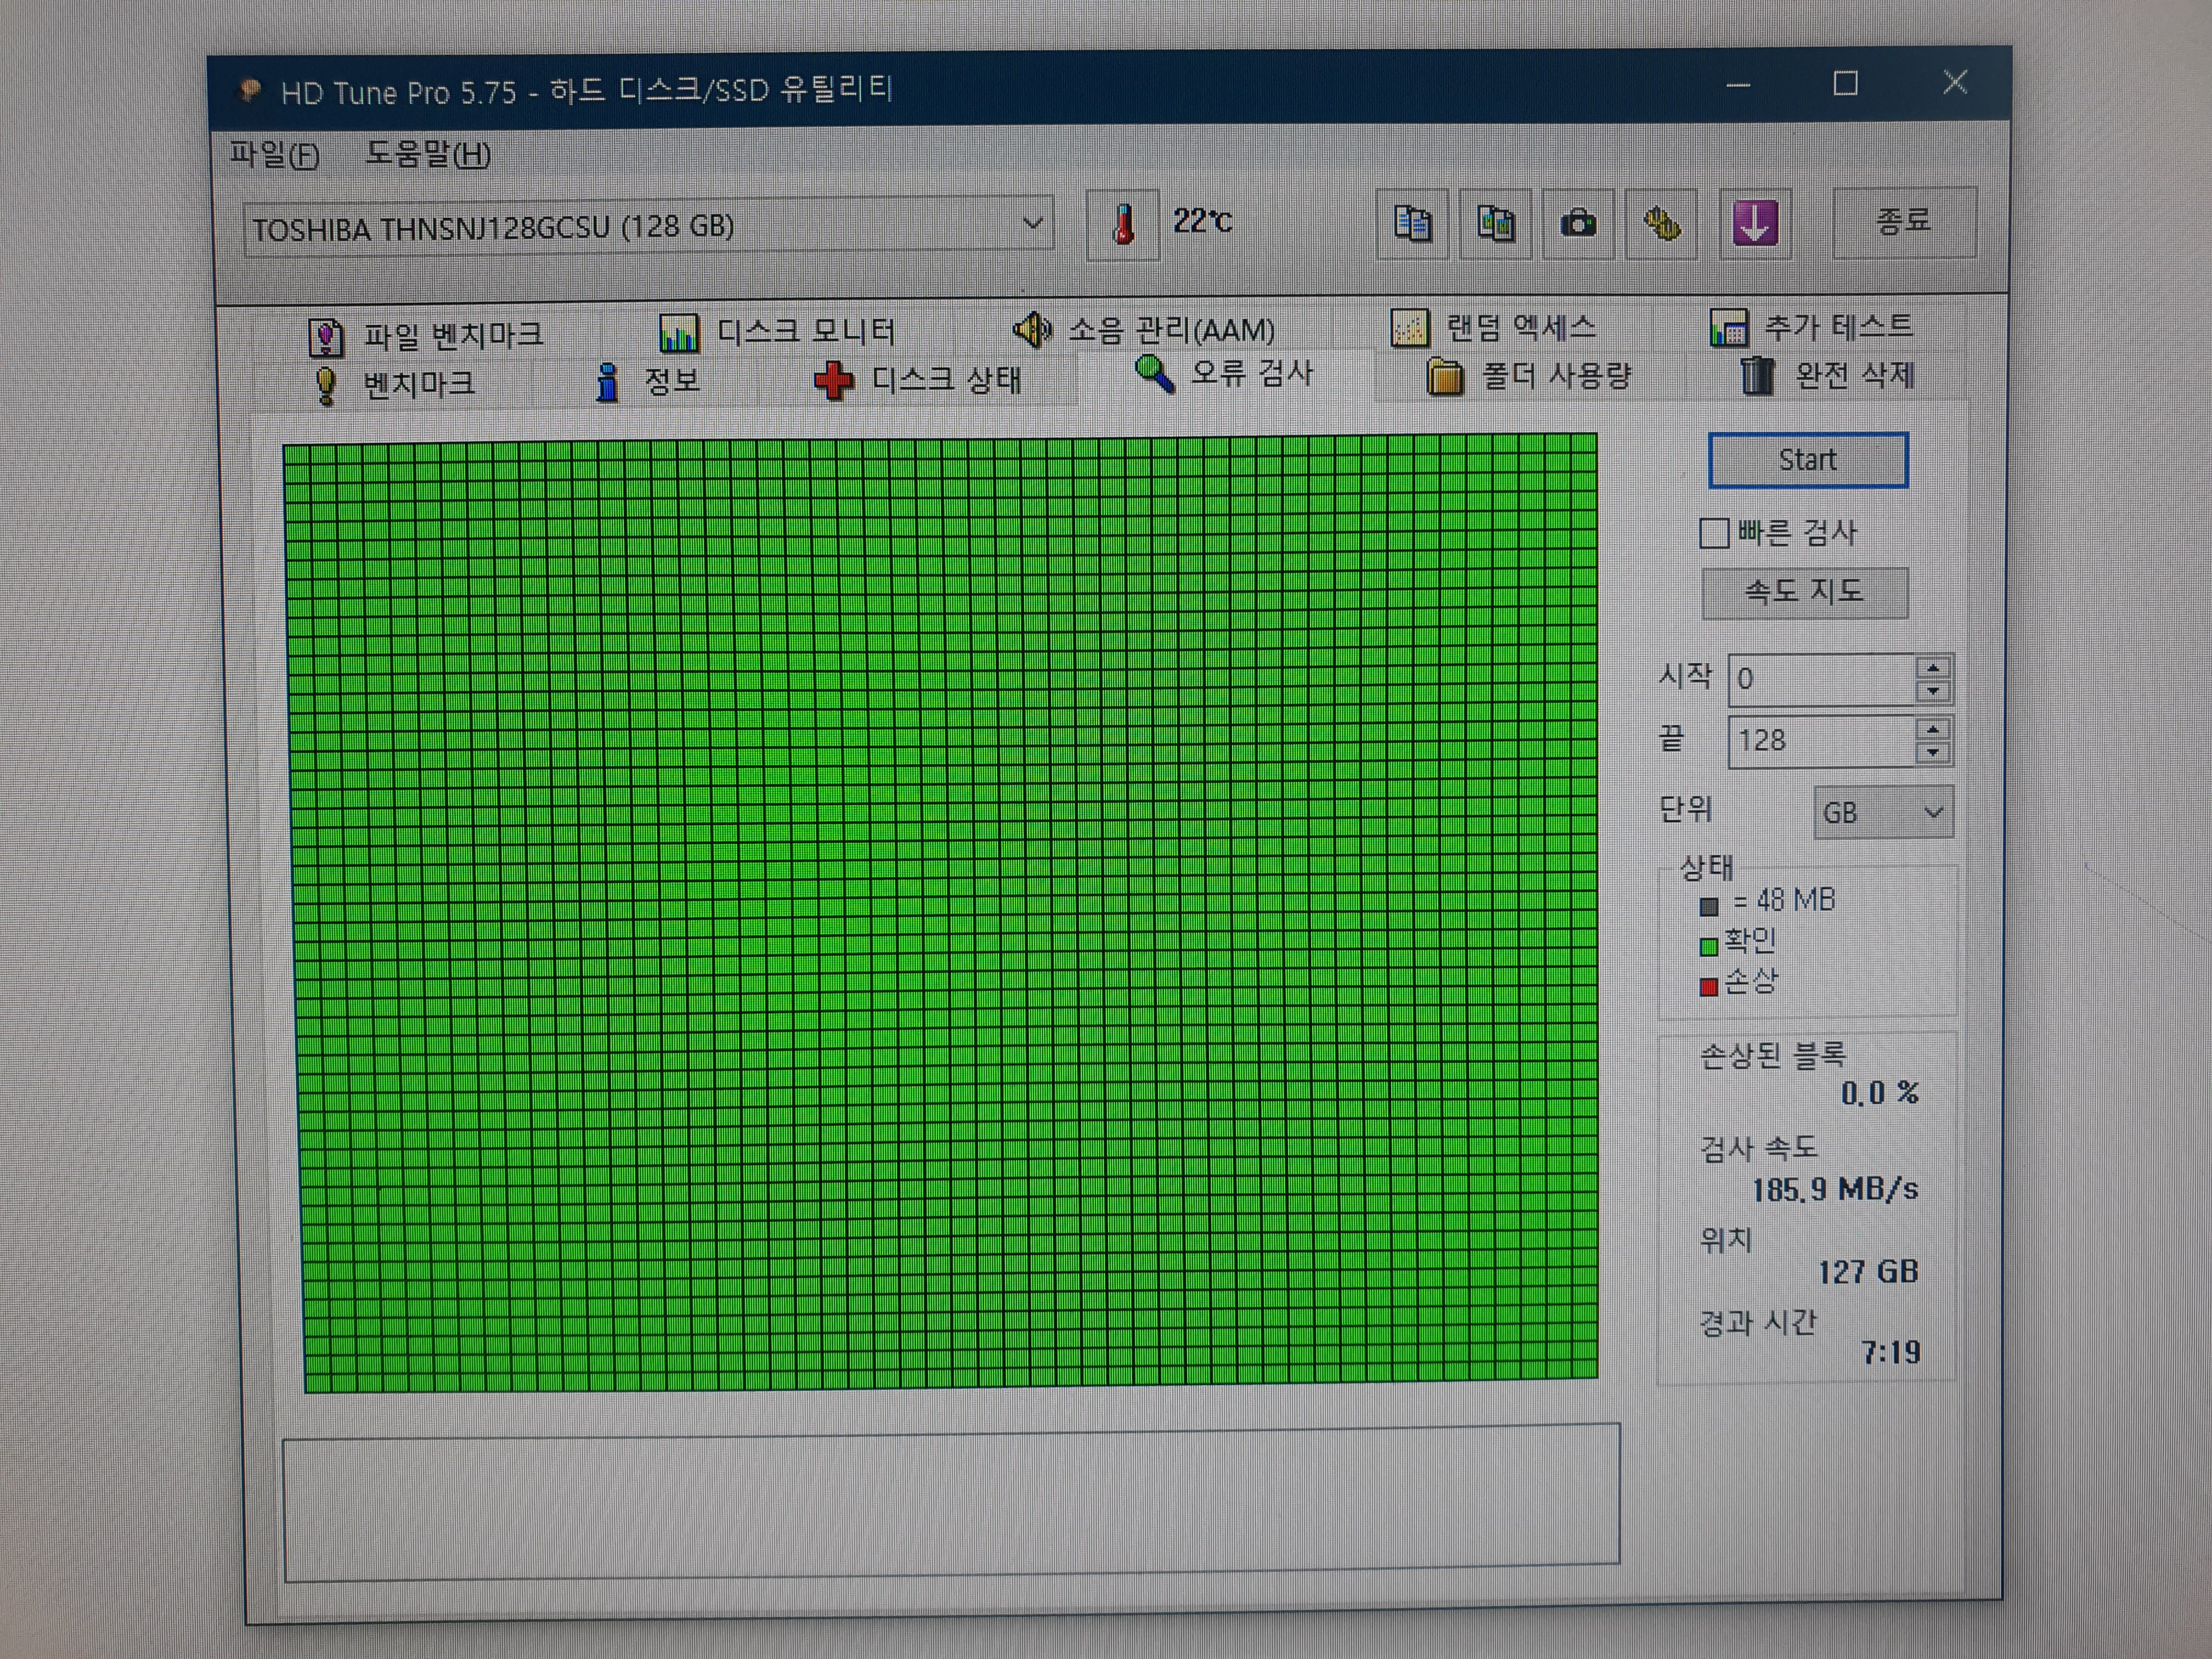The width and height of the screenshot is (2212, 1659).
Task: Switch to the 디스크 모니터 tab
Action: click(x=777, y=332)
